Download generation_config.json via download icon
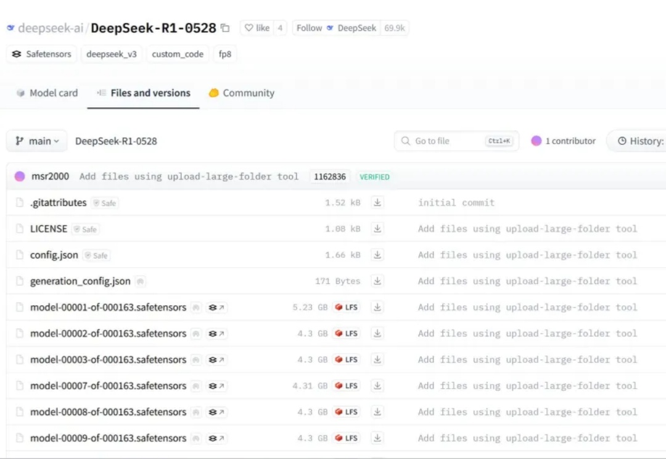666x459 pixels. click(377, 281)
